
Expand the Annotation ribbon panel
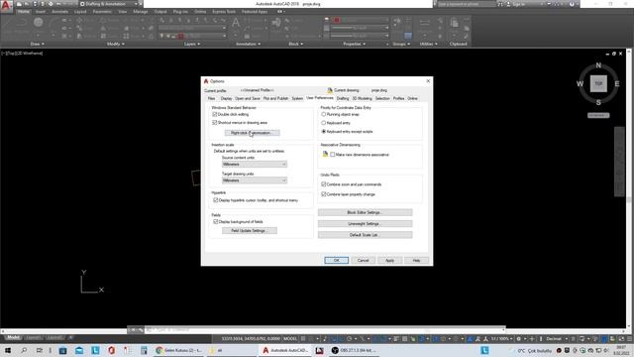pyautogui.click(x=248, y=44)
